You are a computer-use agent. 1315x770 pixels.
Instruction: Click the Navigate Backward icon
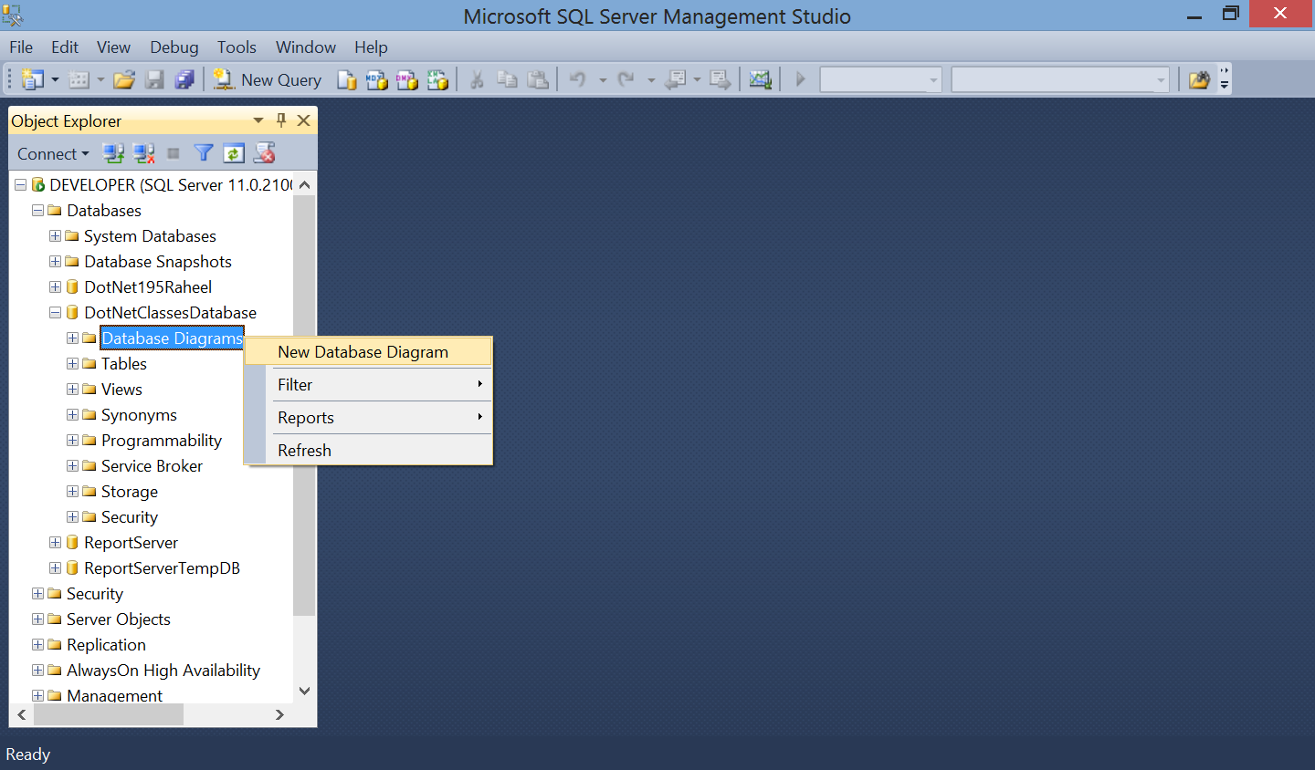click(676, 80)
